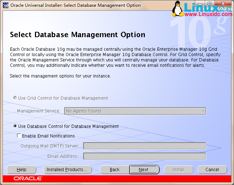Screen dimensions: 234x185
Task: Cancel the Oracle installation
Action: pyautogui.click(x=212, y=170)
